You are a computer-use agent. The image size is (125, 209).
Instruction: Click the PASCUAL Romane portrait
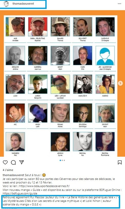(105, 142)
